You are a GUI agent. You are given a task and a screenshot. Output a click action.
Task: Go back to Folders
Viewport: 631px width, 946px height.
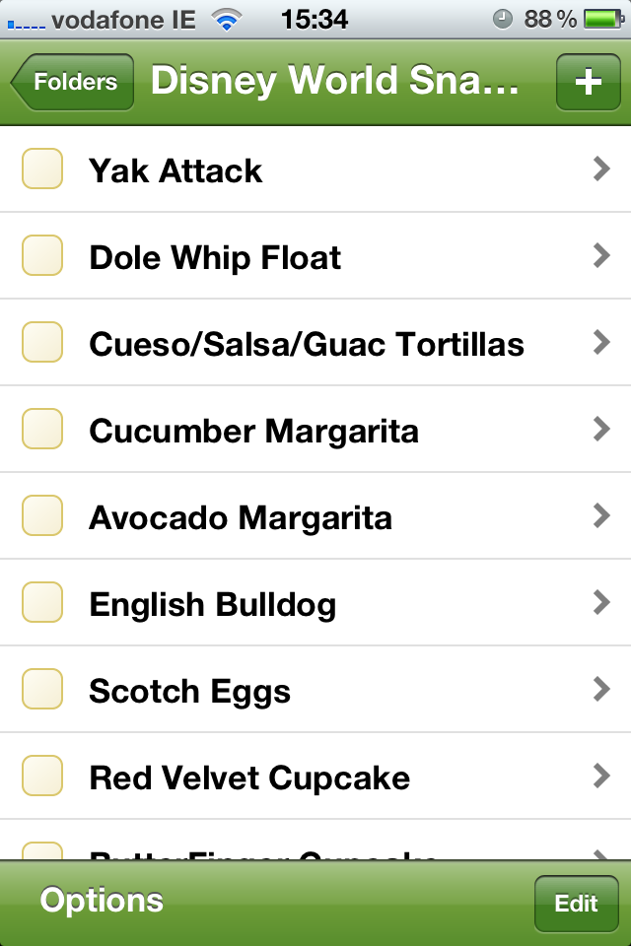pos(74,82)
